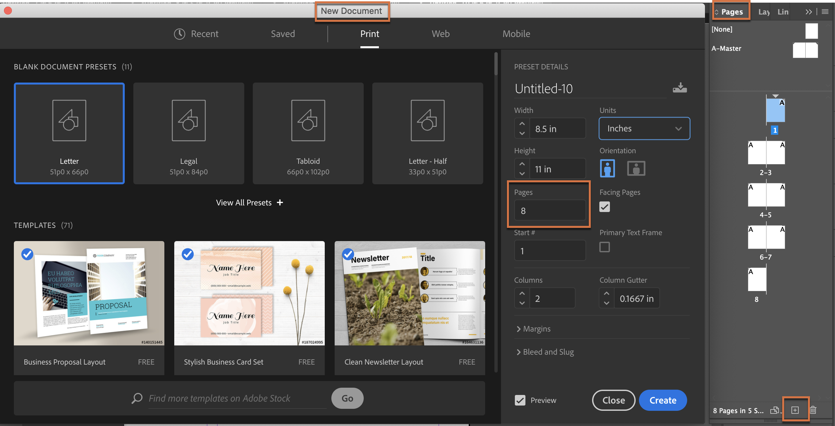Switch to the Web tab
Image resolution: width=835 pixels, height=426 pixels.
coord(440,33)
